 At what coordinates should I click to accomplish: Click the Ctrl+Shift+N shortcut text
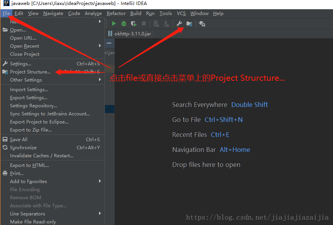(x=224, y=120)
